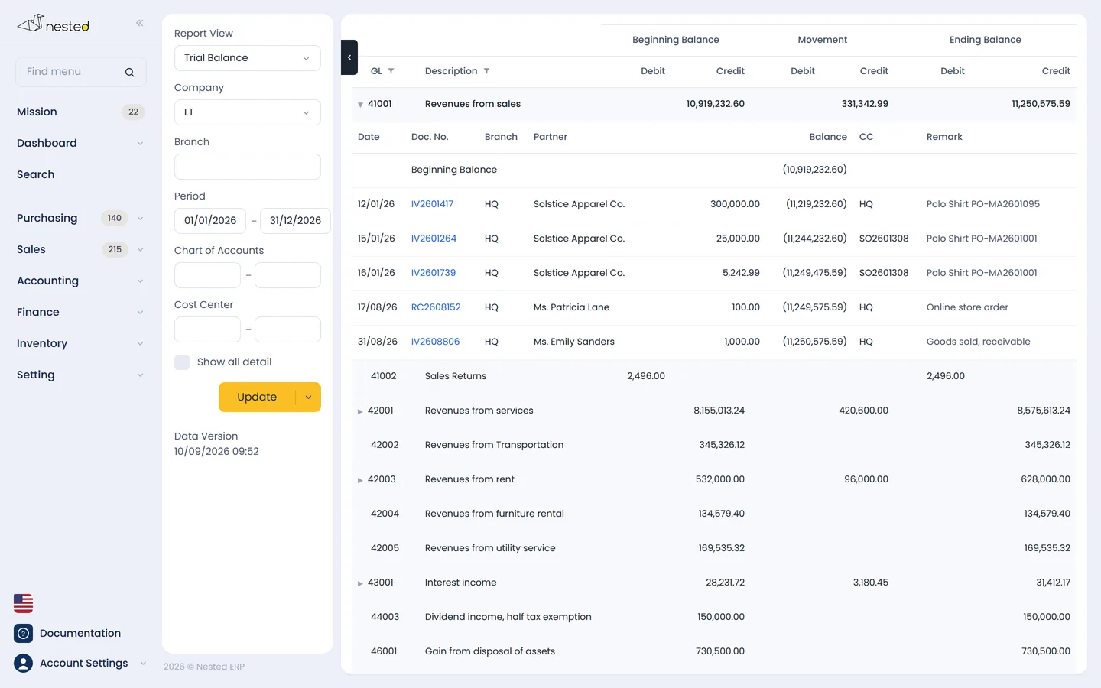
Task: Hide the filter panel with arrow tab
Action: 349,57
